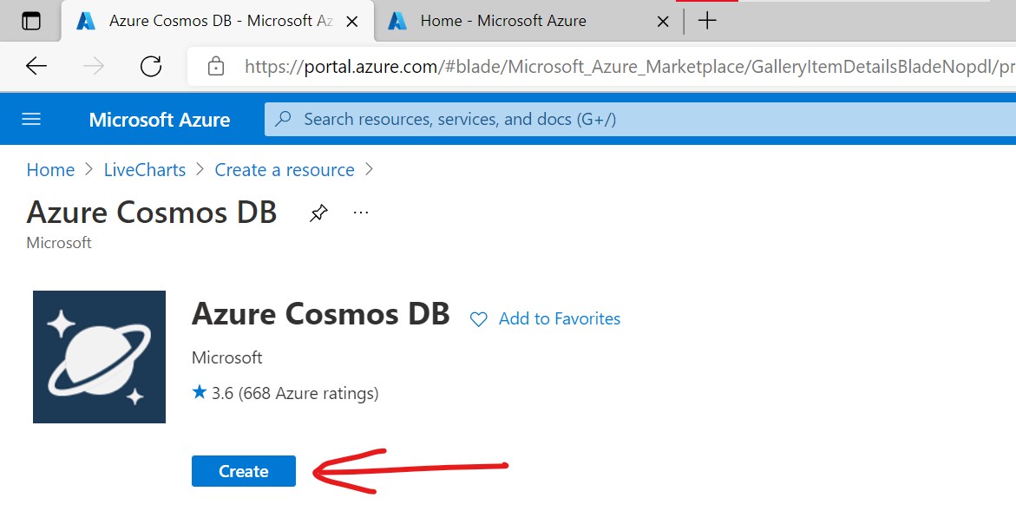Open a new browser tab
Image resolution: width=1016 pixels, height=524 pixels.
(x=708, y=21)
